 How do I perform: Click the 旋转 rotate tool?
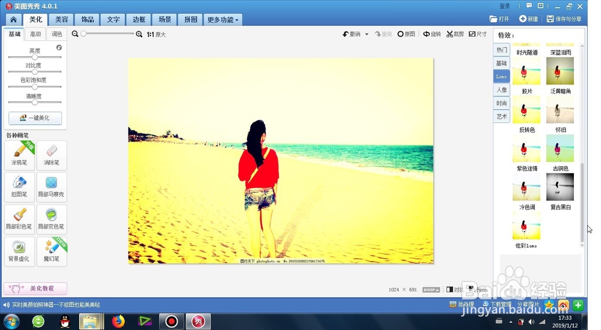tap(432, 34)
